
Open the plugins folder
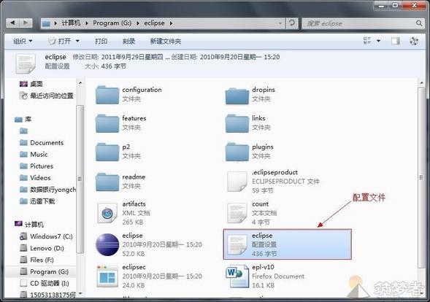point(250,152)
